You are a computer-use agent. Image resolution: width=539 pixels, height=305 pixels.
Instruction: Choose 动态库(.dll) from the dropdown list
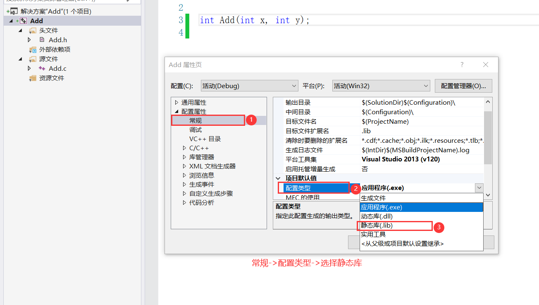click(421, 216)
